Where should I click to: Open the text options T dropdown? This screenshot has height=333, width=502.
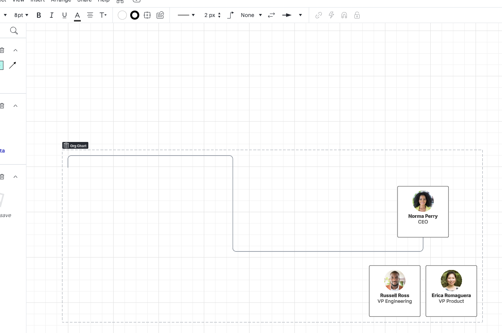pos(103,15)
